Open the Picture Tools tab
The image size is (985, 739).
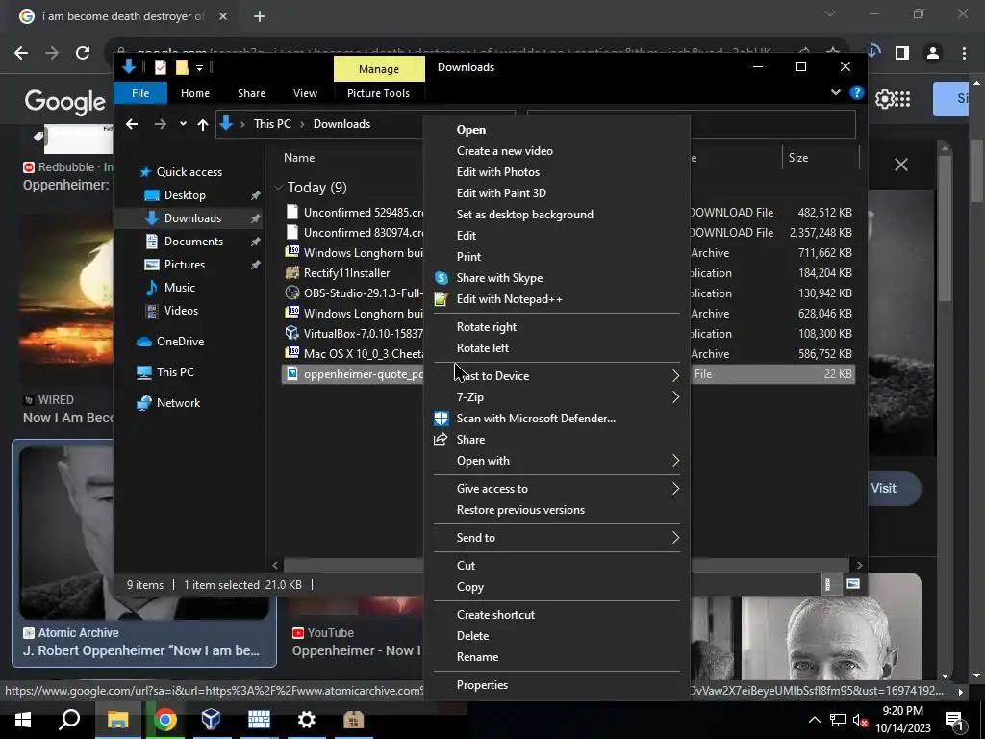tap(378, 93)
